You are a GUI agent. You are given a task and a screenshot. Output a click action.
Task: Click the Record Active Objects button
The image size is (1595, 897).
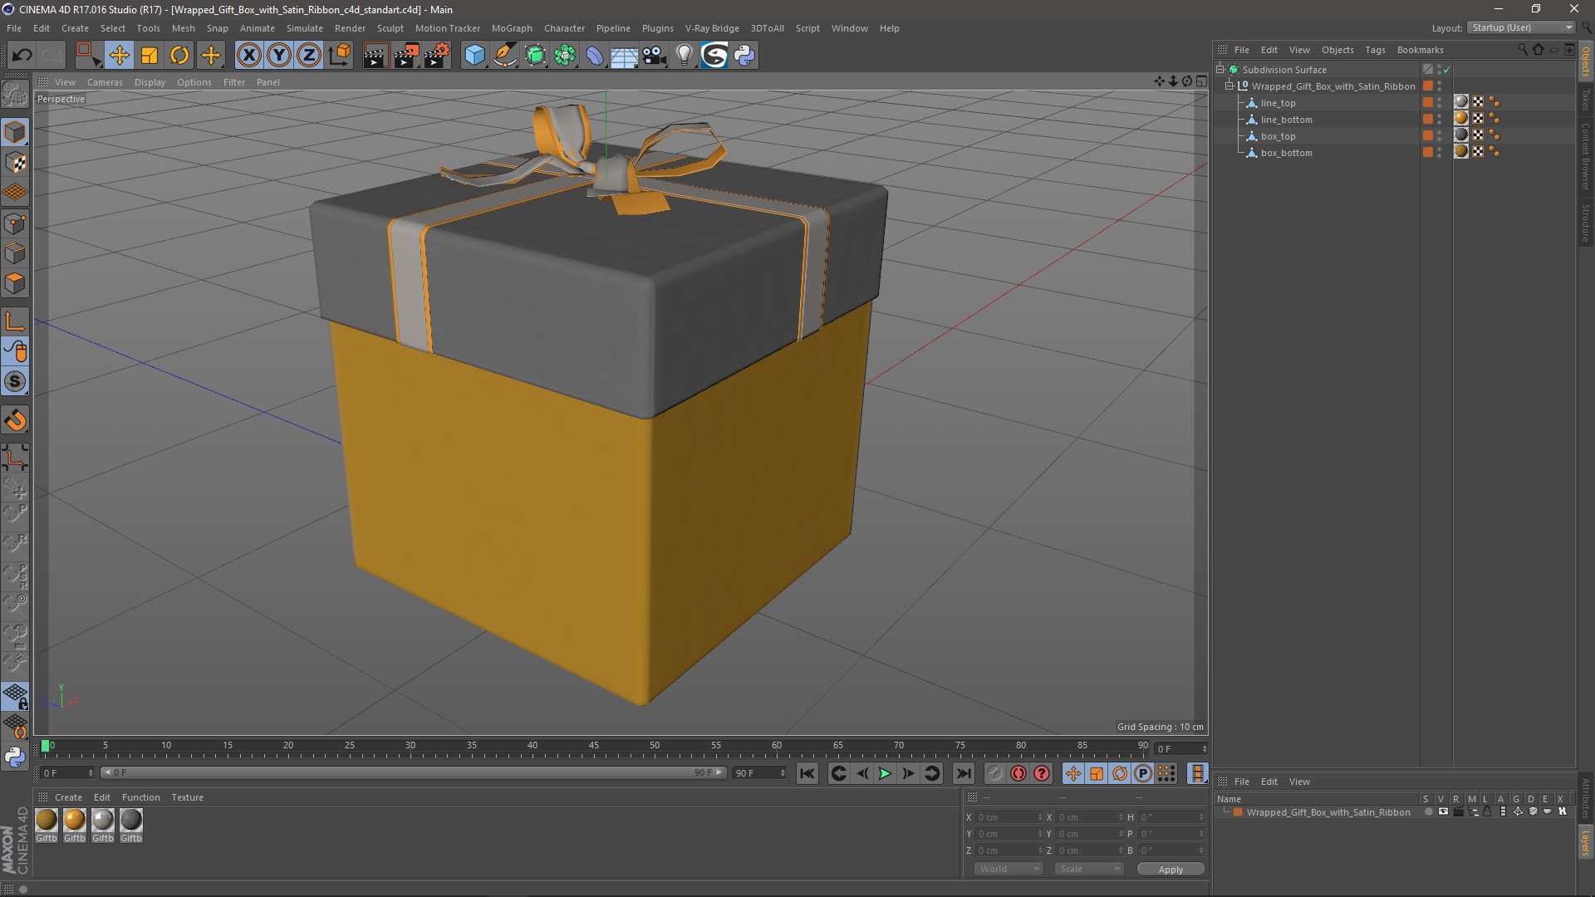tap(994, 774)
